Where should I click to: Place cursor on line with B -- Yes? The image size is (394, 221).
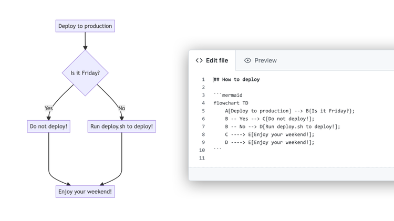[269, 119]
